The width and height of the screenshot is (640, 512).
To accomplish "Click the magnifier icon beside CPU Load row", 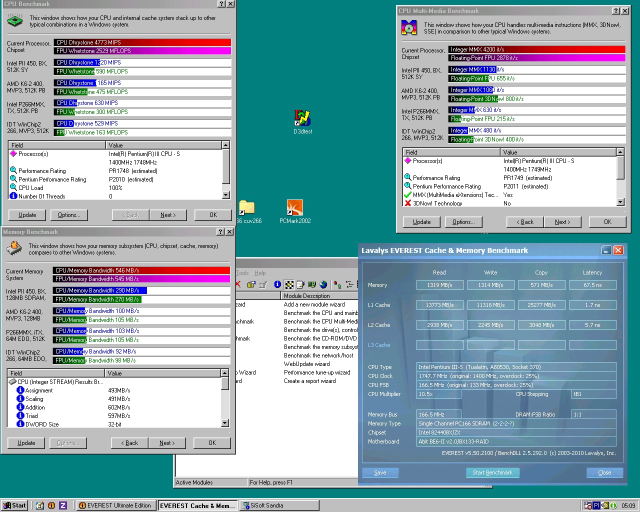I will click(13, 187).
